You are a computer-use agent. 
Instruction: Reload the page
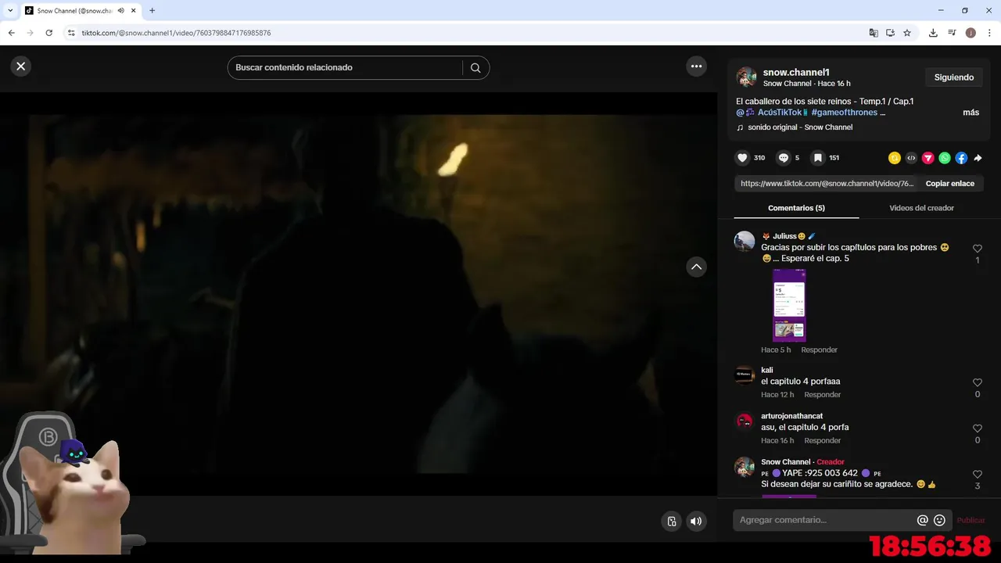pos(48,33)
